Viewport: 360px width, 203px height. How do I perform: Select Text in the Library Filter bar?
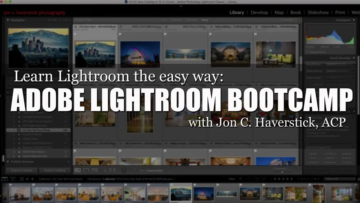(x=165, y=20)
